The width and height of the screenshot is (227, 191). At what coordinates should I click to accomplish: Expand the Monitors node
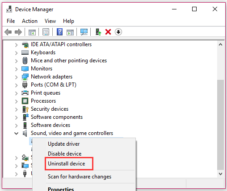point(17,69)
